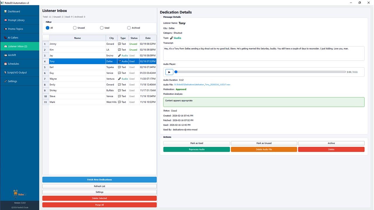Open the dedication_Tony audio file link
Screen dimensions: 374x210
(x=202, y=85)
